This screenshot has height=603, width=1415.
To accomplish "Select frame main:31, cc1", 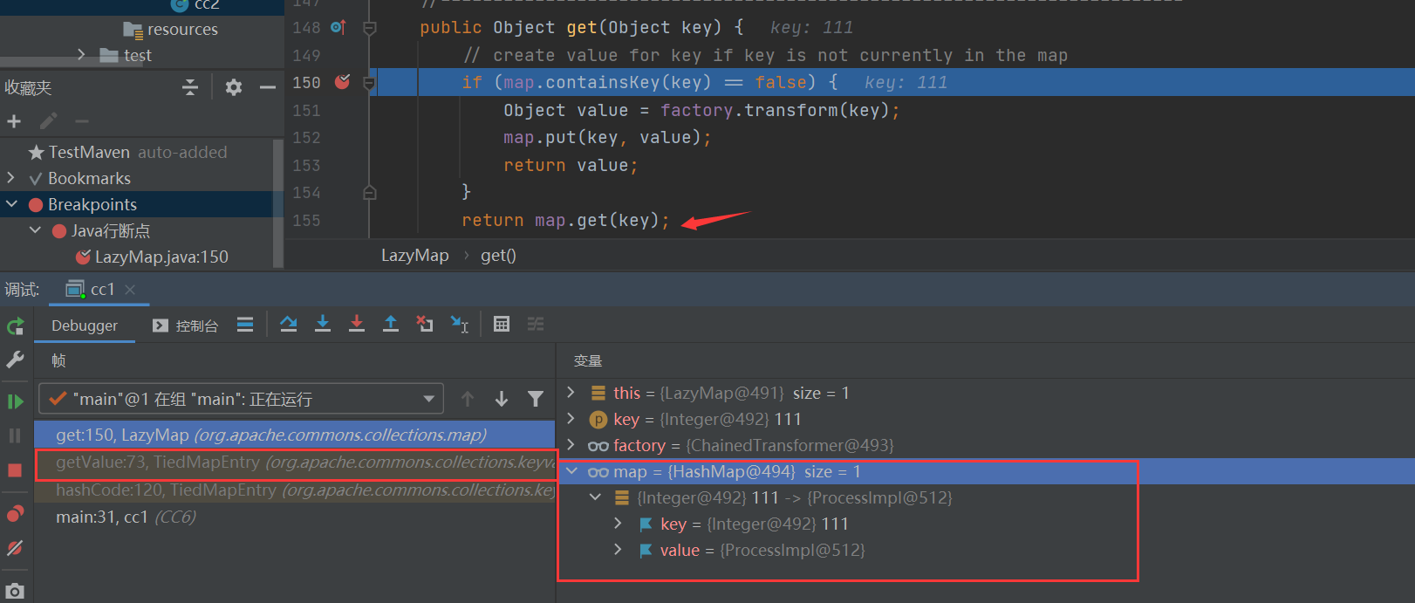I will pyautogui.click(x=295, y=517).
